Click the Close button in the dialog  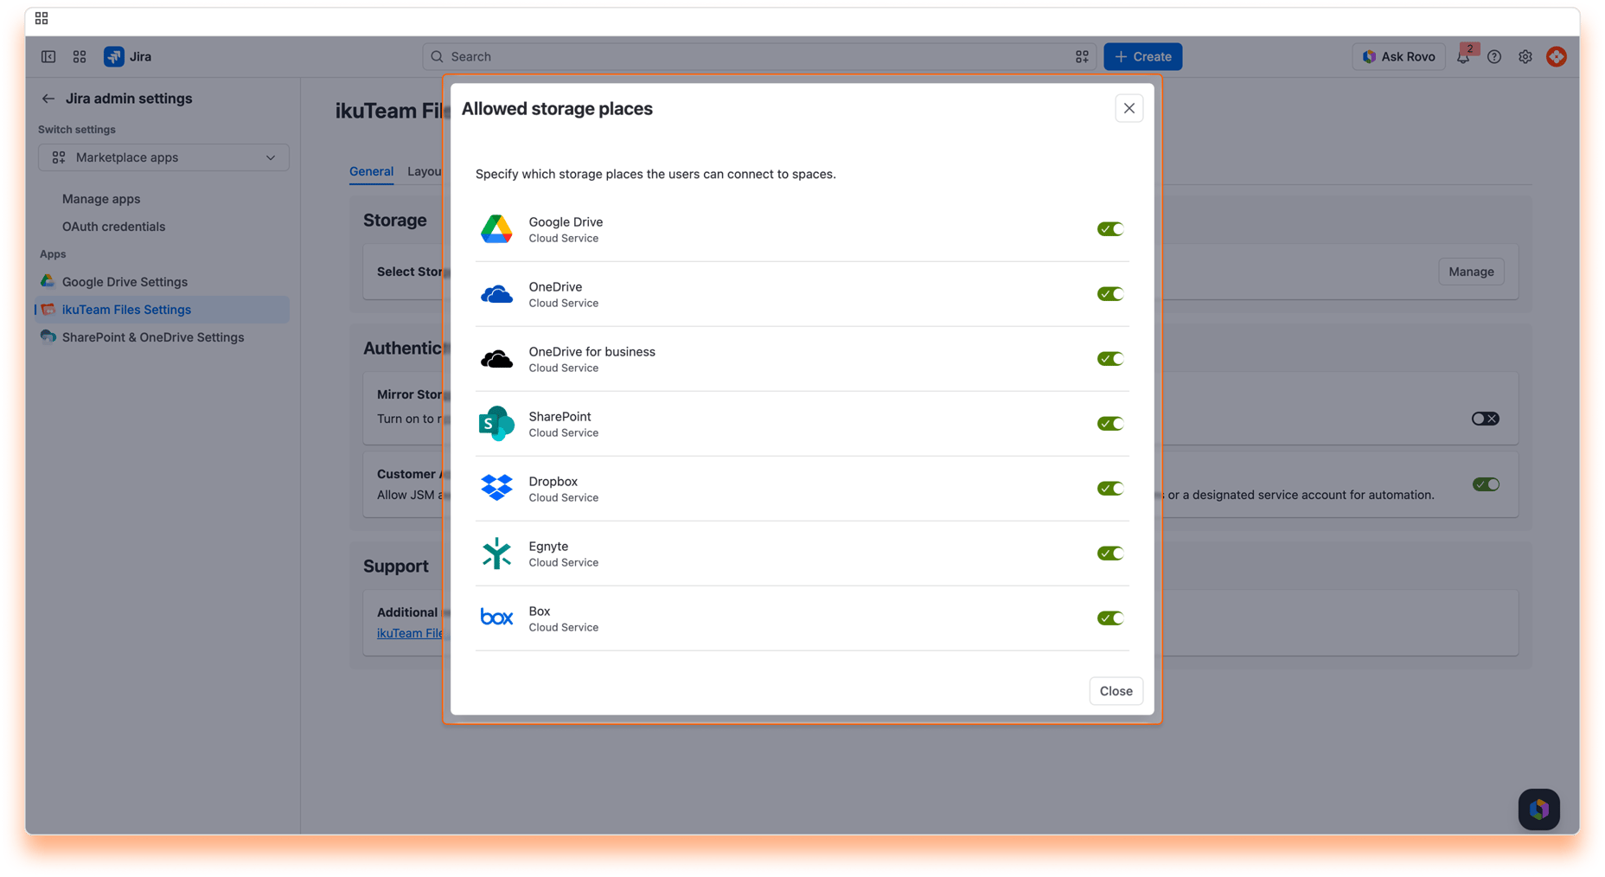(x=1116, y=691)
